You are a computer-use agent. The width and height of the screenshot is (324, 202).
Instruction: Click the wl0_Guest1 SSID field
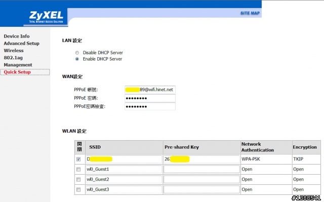(x=124, y=169)
